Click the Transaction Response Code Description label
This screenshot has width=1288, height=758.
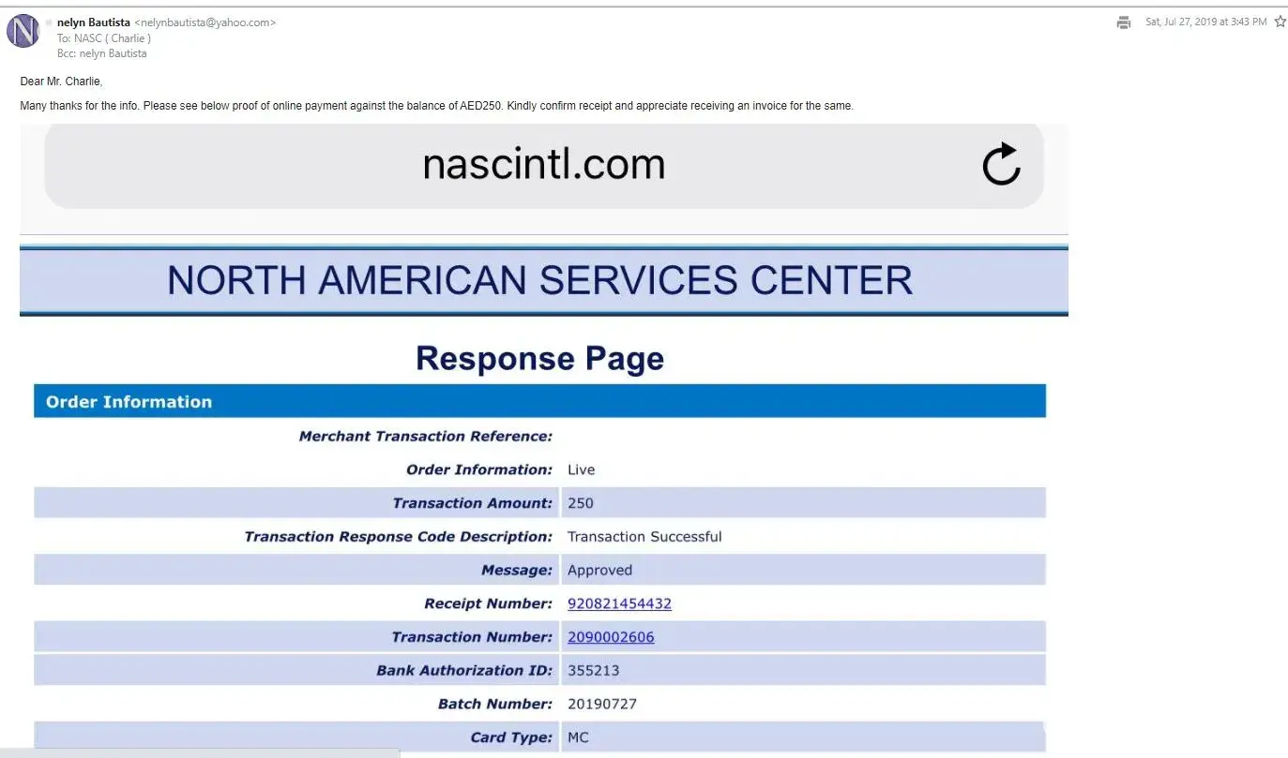pos(399,537)
